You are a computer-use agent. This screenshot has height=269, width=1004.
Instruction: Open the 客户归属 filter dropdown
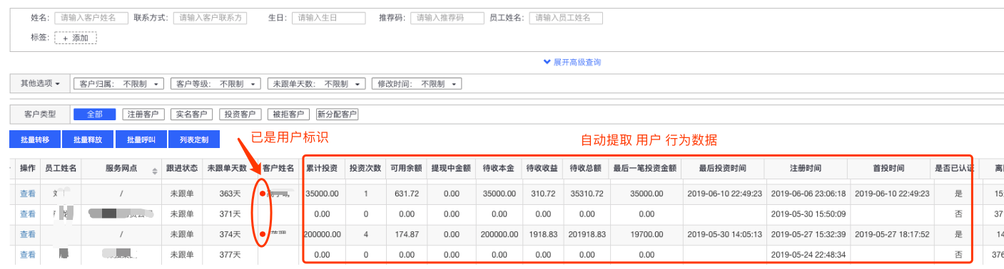(119, 84)
